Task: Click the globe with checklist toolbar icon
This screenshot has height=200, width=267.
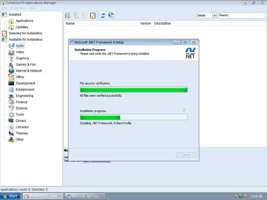Action: click(x=112, y=15)
